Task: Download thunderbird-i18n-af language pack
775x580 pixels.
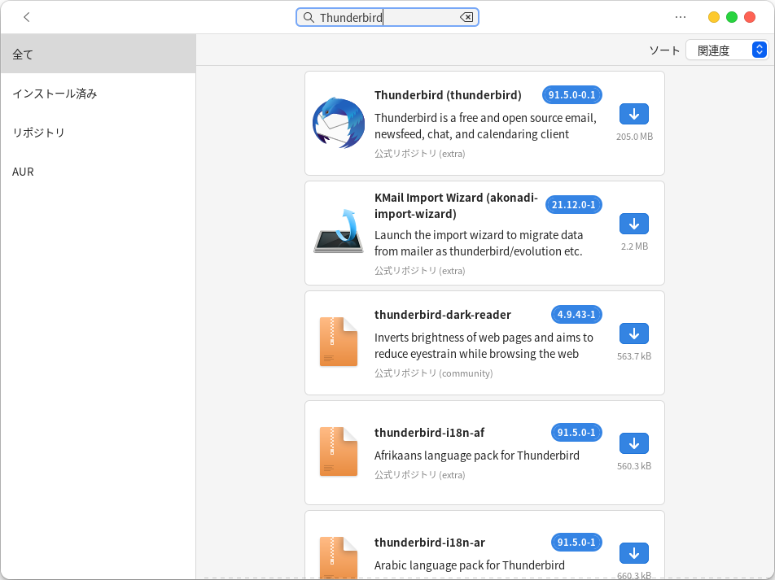Action: point(633,443)
